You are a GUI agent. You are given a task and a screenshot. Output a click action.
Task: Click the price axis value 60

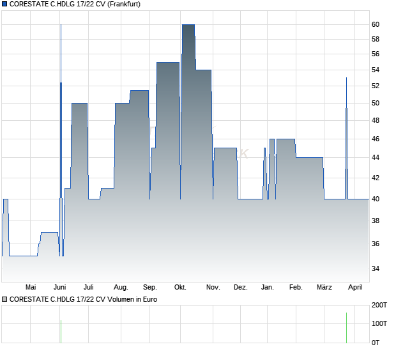click(376, 24)
